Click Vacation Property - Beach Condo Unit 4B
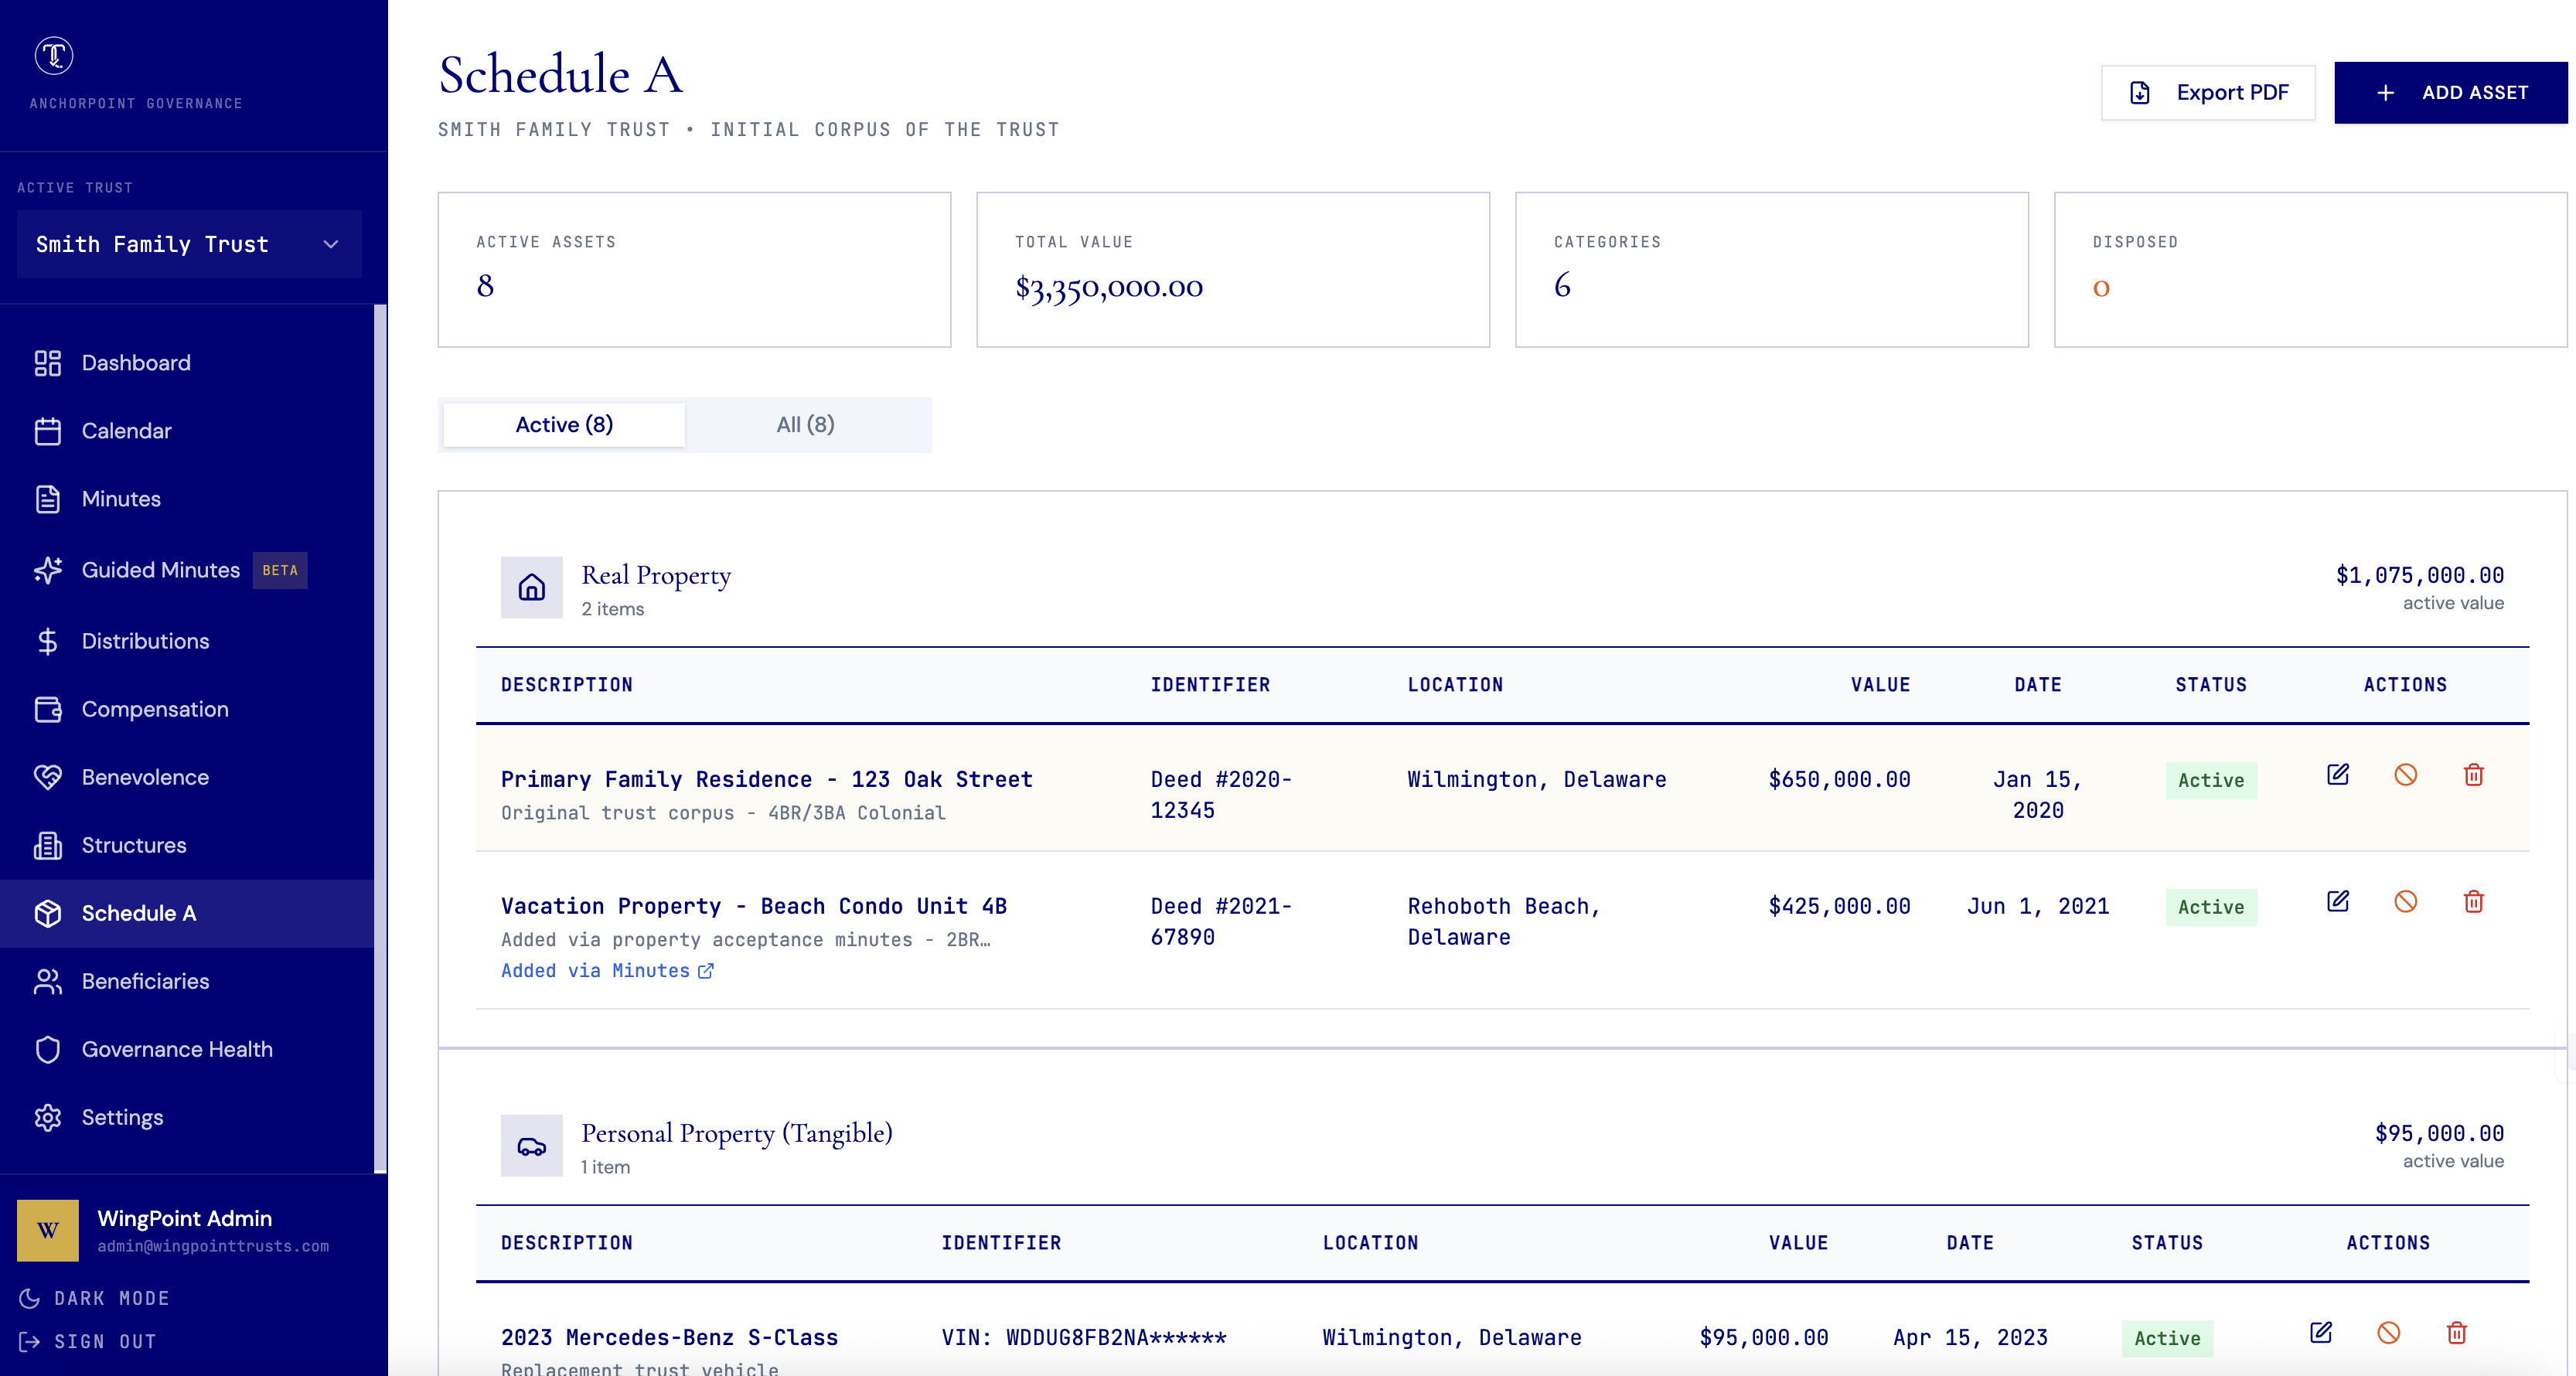The width and height of the screenshot is (2576, 1376). coord(754,907)
